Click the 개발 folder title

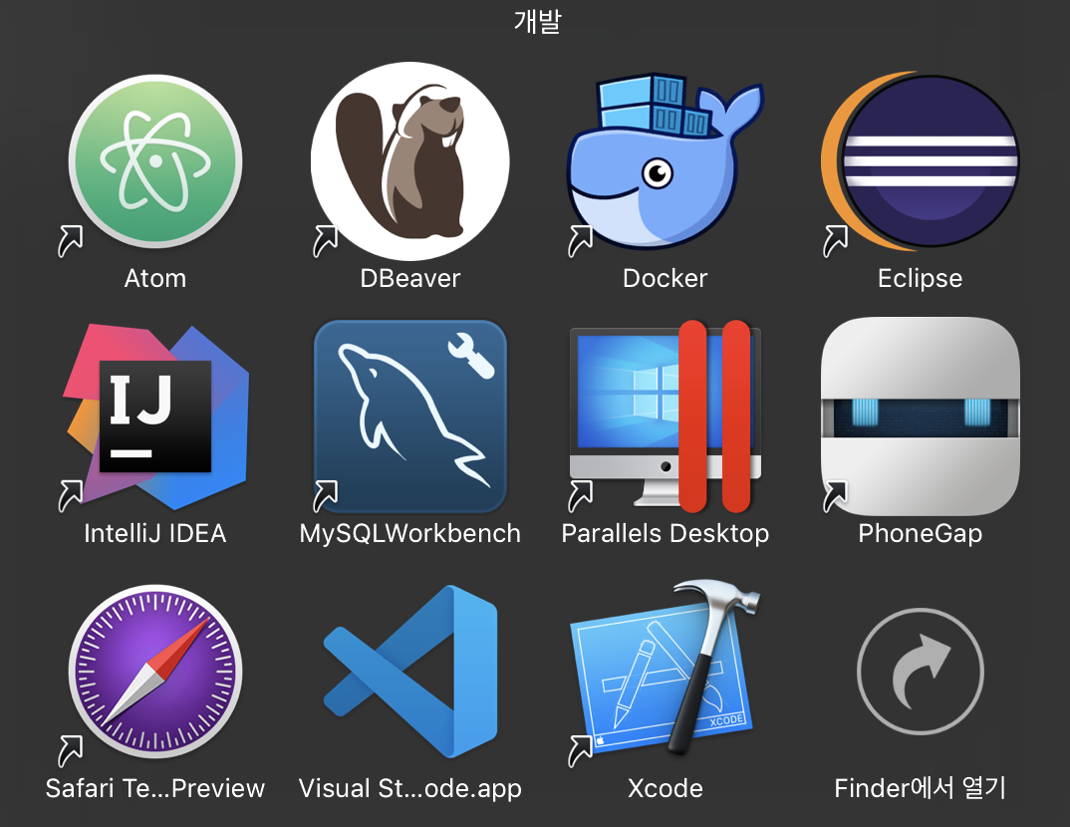tap(537, 21)
